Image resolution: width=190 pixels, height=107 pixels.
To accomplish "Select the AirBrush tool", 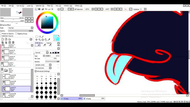I will pos(38,44).
